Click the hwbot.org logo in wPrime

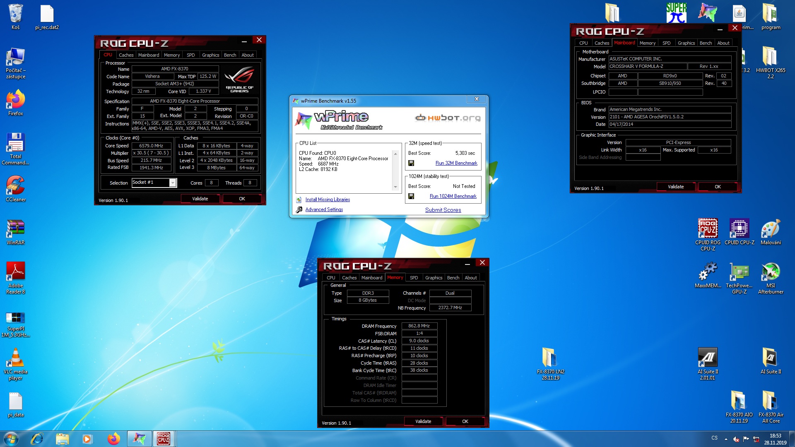pos(448,118)
